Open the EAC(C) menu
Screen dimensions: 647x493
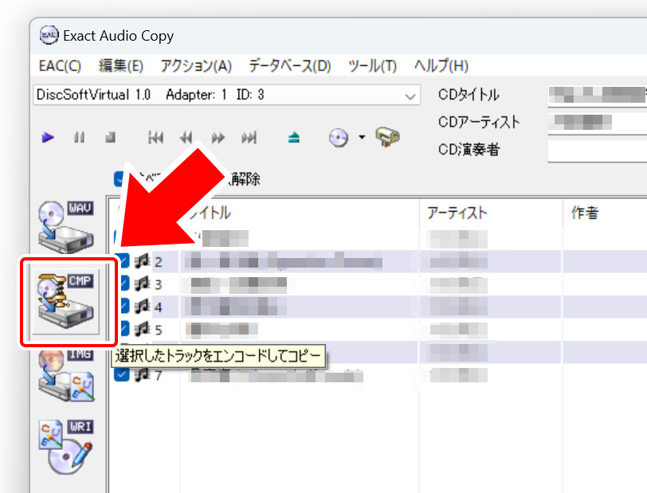click(x=60, y=66)
